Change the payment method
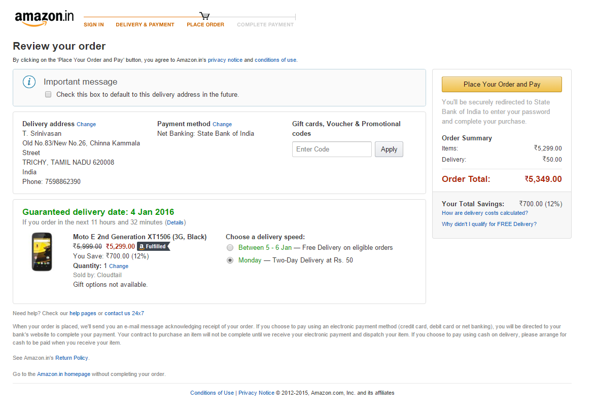Image resolution: width=596 pixels, height=415 pixels. (222, 124)
